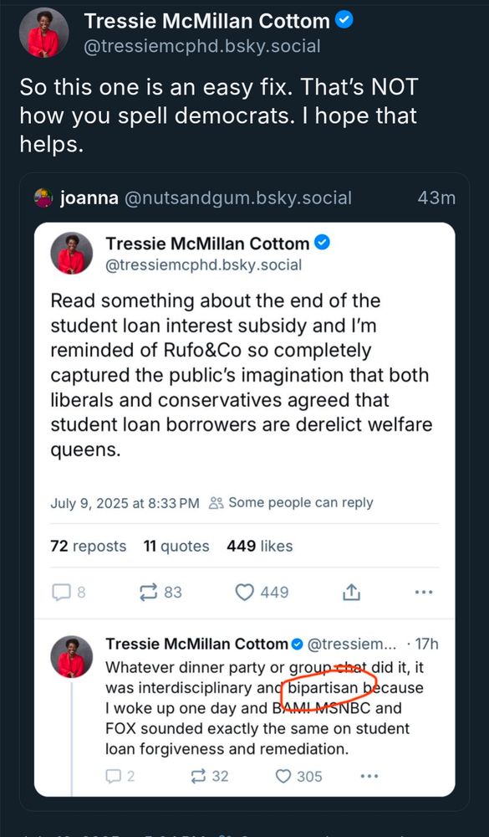Click the share upload icon

[x=352, y=592]
